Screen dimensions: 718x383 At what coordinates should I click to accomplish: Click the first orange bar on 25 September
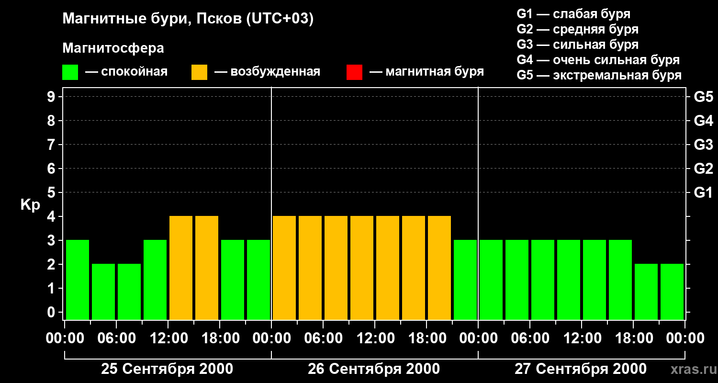click(x=181, y=268)
